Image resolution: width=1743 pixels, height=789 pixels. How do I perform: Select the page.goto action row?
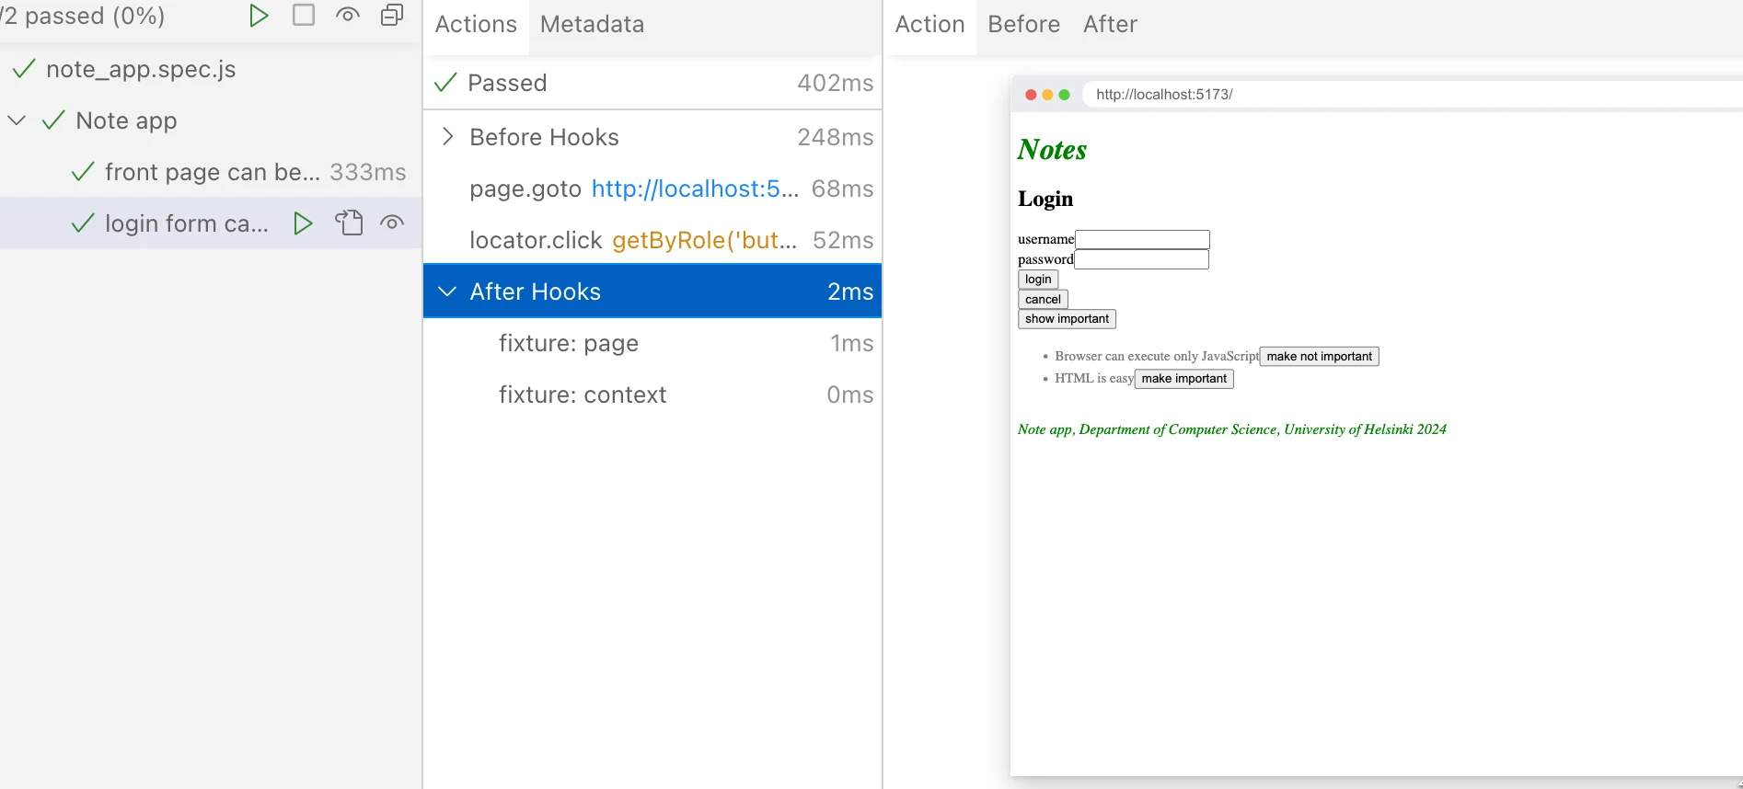click(652, 189)
